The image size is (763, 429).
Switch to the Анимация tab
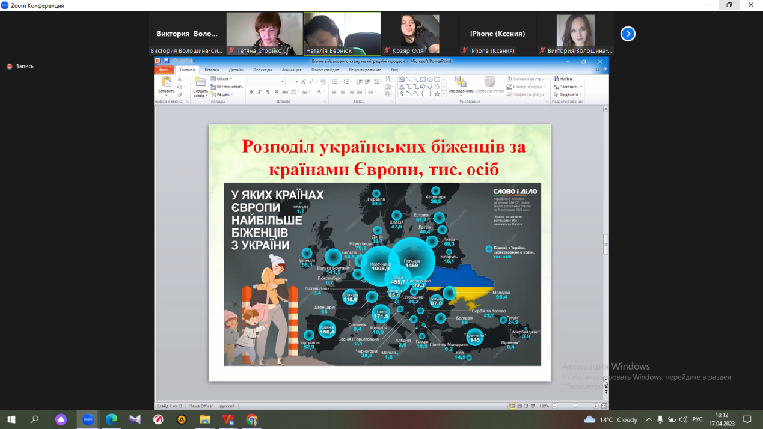(292, 70)
